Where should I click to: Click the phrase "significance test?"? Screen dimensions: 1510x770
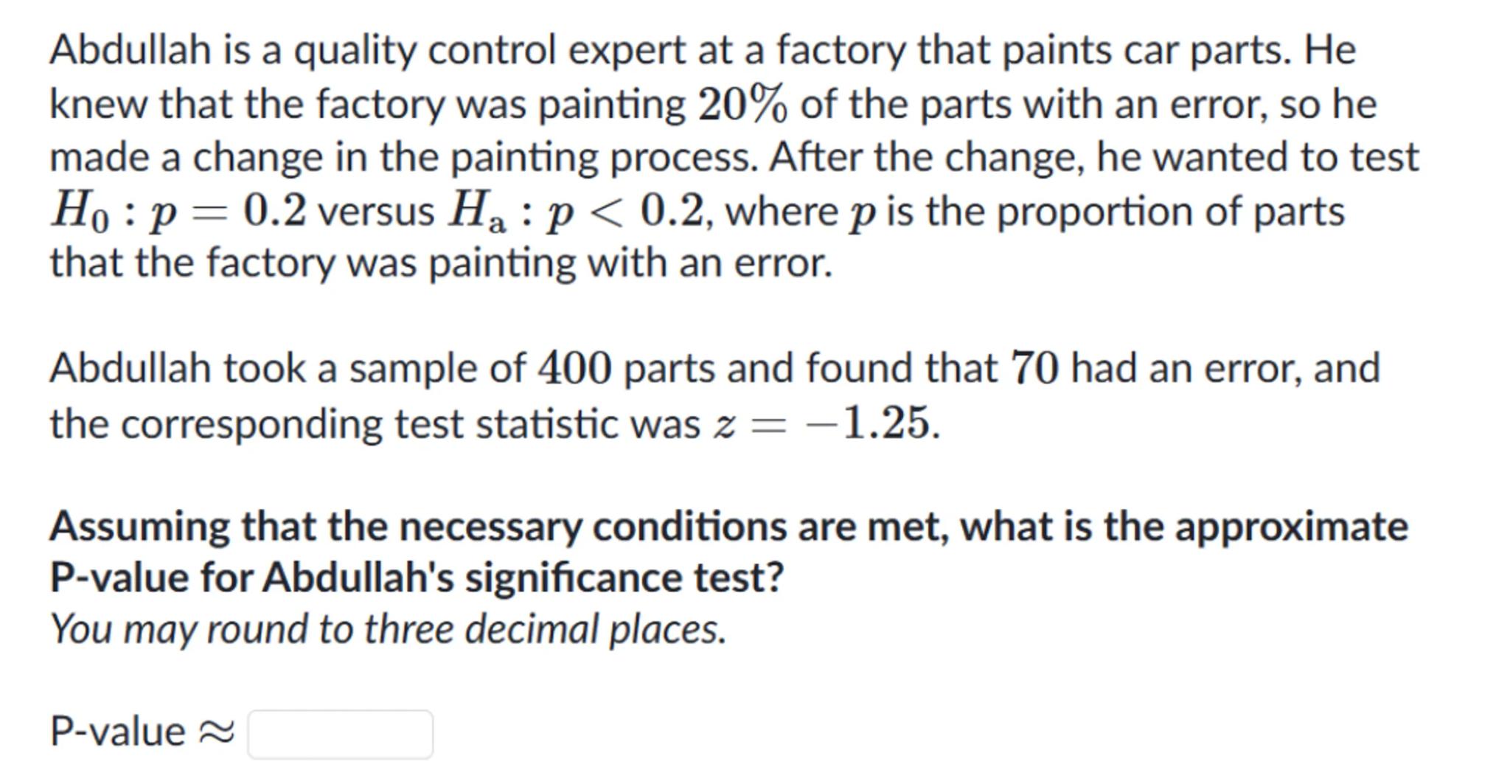[624, 577]
